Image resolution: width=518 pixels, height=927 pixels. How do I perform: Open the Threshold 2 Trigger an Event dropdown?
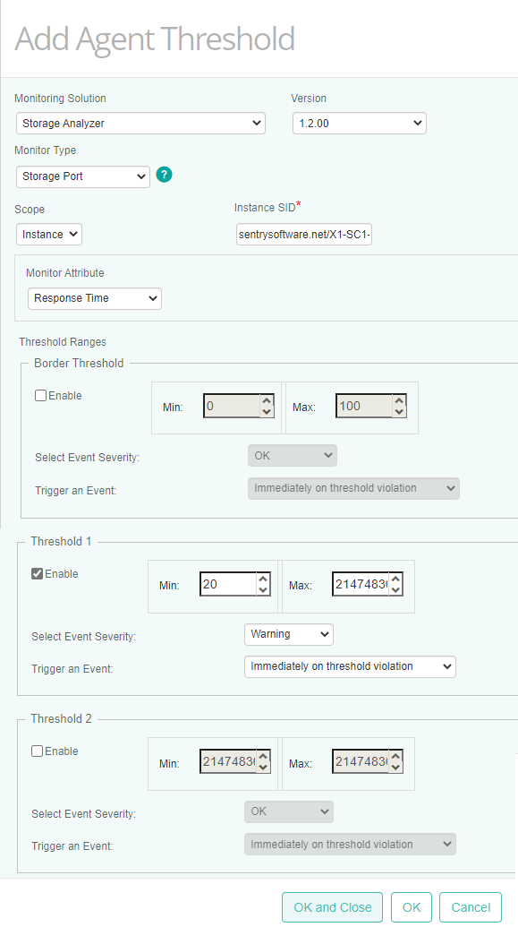pyautogui.click(x=350, y=845)
